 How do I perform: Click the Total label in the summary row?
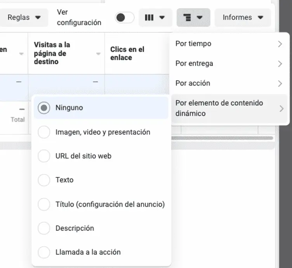[x=18, y=119]
